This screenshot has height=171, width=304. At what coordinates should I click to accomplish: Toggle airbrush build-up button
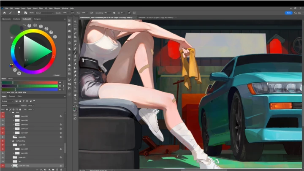[91, 13]
